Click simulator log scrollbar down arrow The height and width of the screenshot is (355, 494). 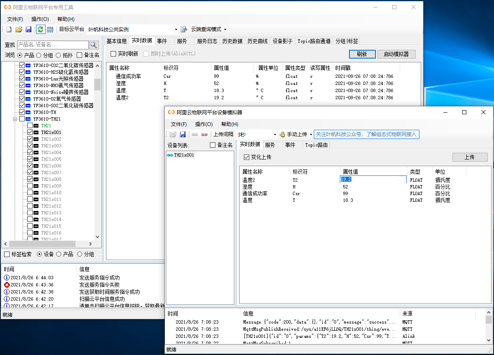[489, 340]
